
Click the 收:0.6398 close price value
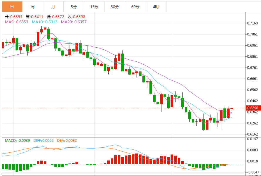click(76, 17)
